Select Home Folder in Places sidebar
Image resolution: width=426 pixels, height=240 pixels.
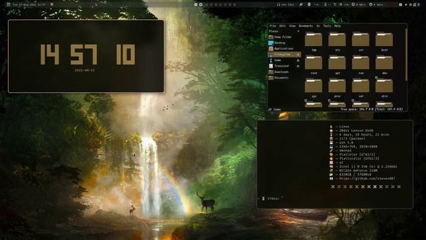[284, 37]
